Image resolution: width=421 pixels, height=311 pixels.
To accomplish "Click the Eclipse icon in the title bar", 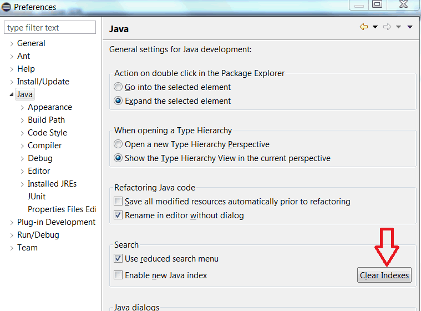I will pos(6,7).
